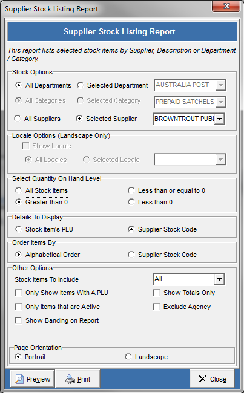Order items by Supplier Stock Code
The width and height of the screenshot is (244, 393).
(x=131, y=255)
